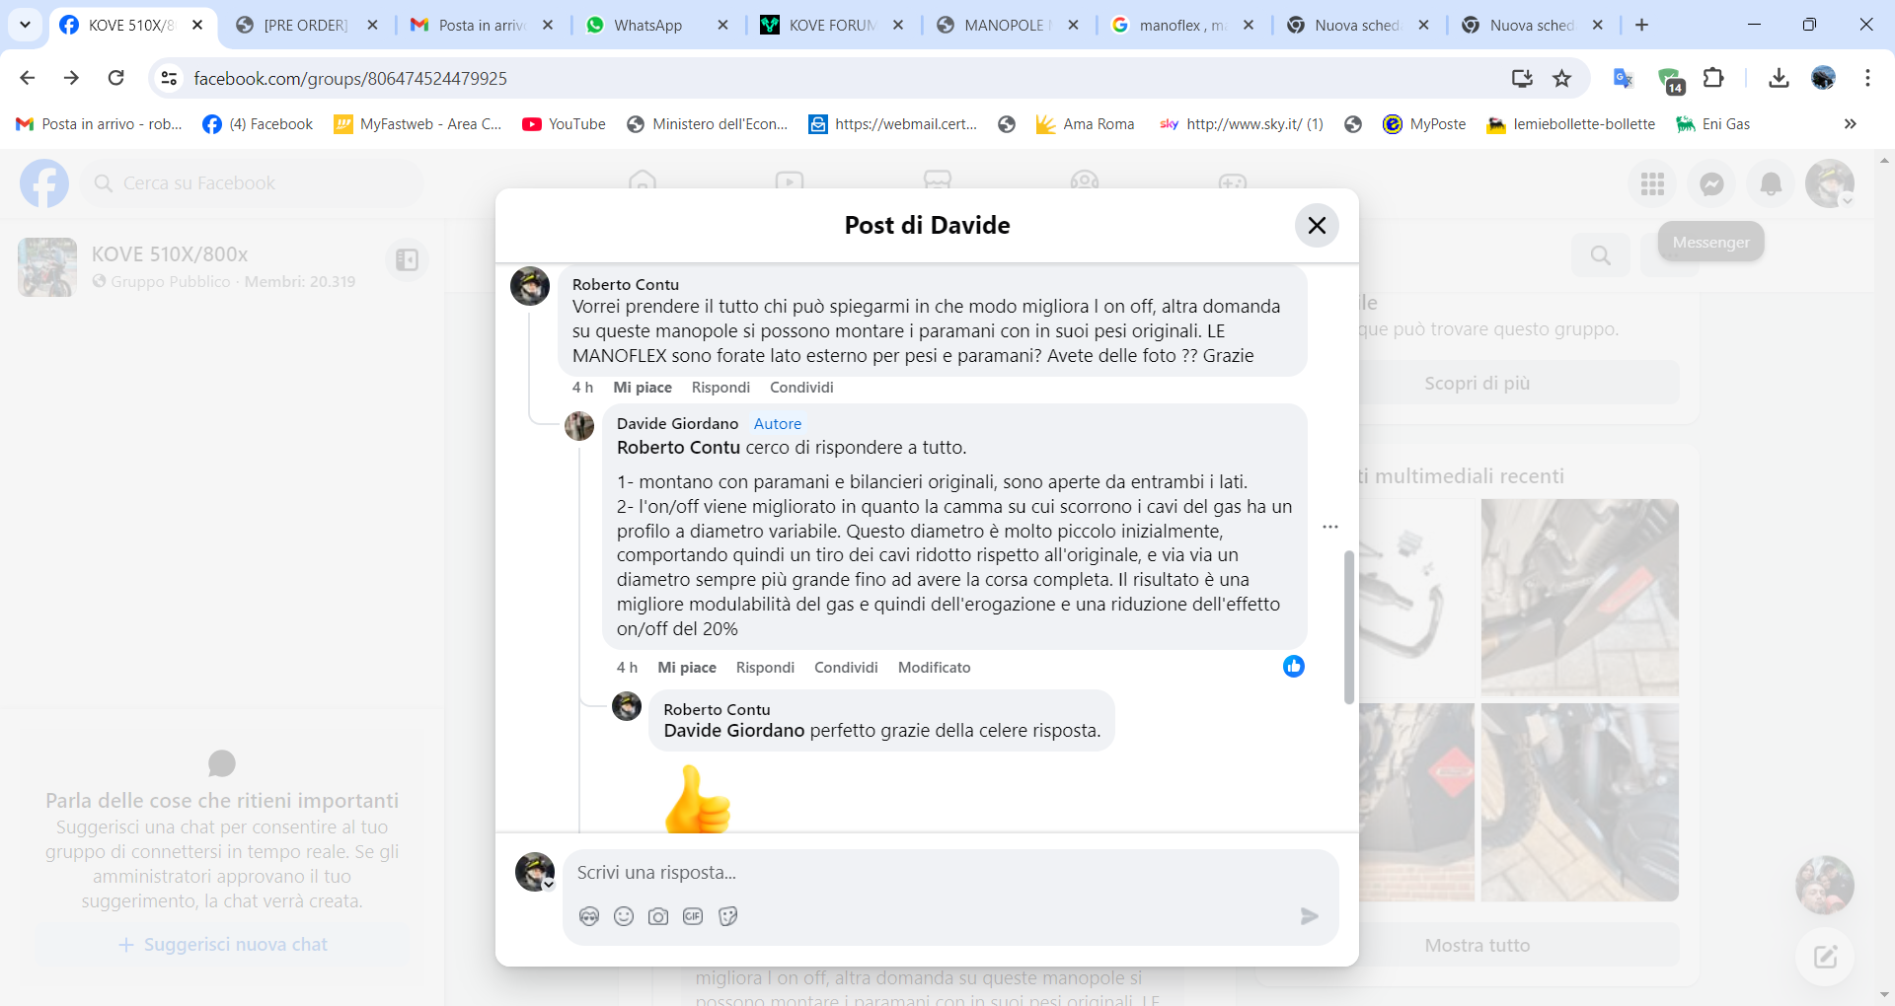Click the comment dialog scrollbar
The image size is (1895, 1006).
[1348, 627]
